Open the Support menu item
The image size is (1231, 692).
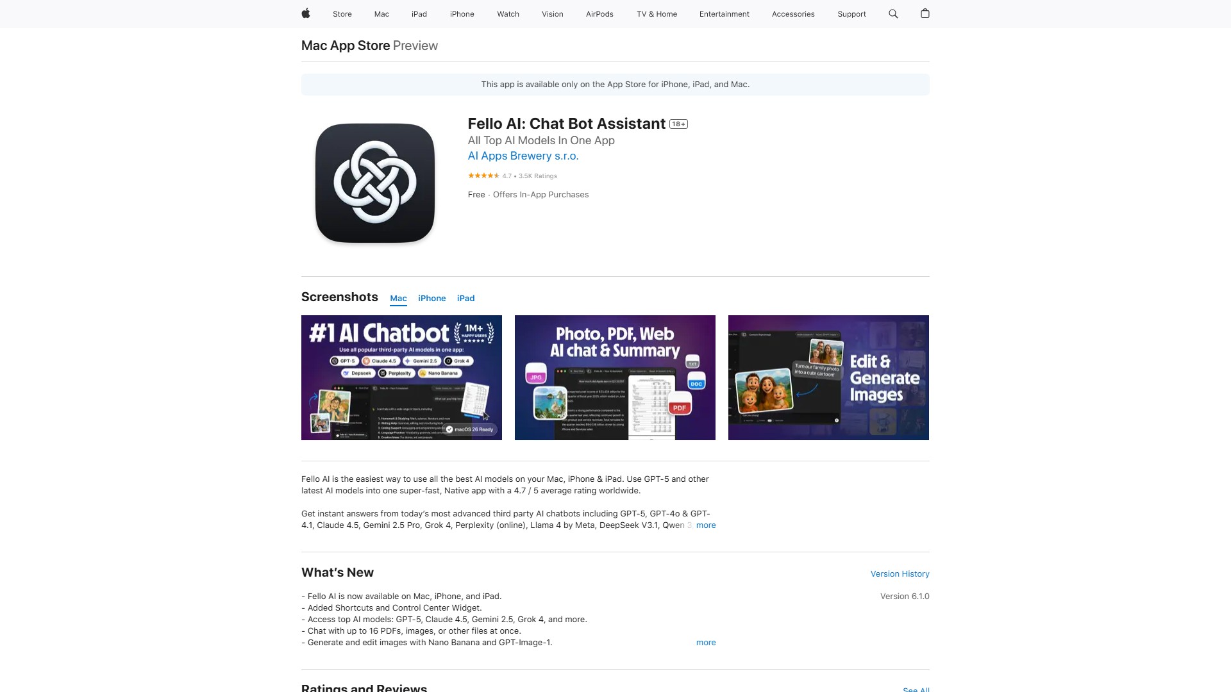(851, 14)
